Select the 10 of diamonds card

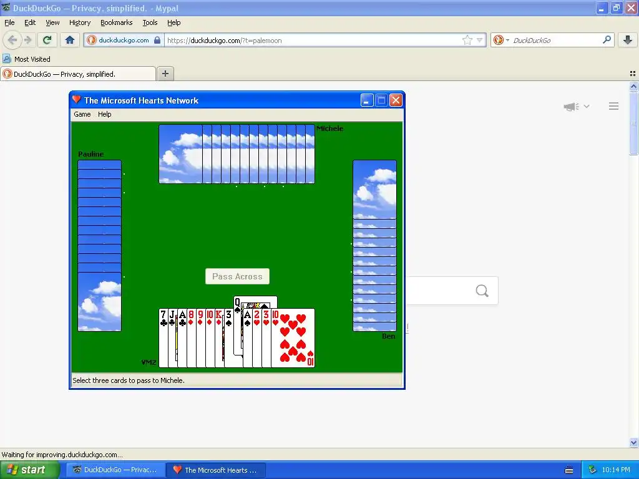[210, 338]
